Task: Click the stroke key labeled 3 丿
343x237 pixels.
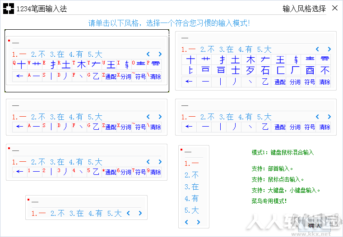Action: pos(64,172)
